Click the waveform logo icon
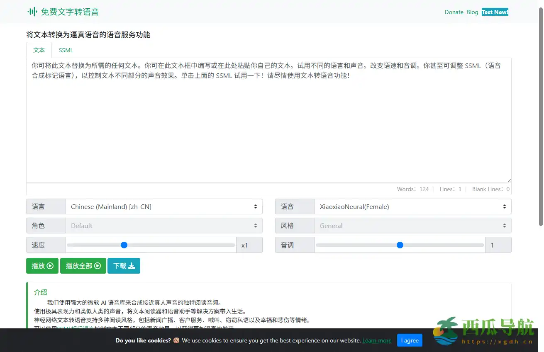The width and height of the screenshot is (544, 352). tap(32, 12)
